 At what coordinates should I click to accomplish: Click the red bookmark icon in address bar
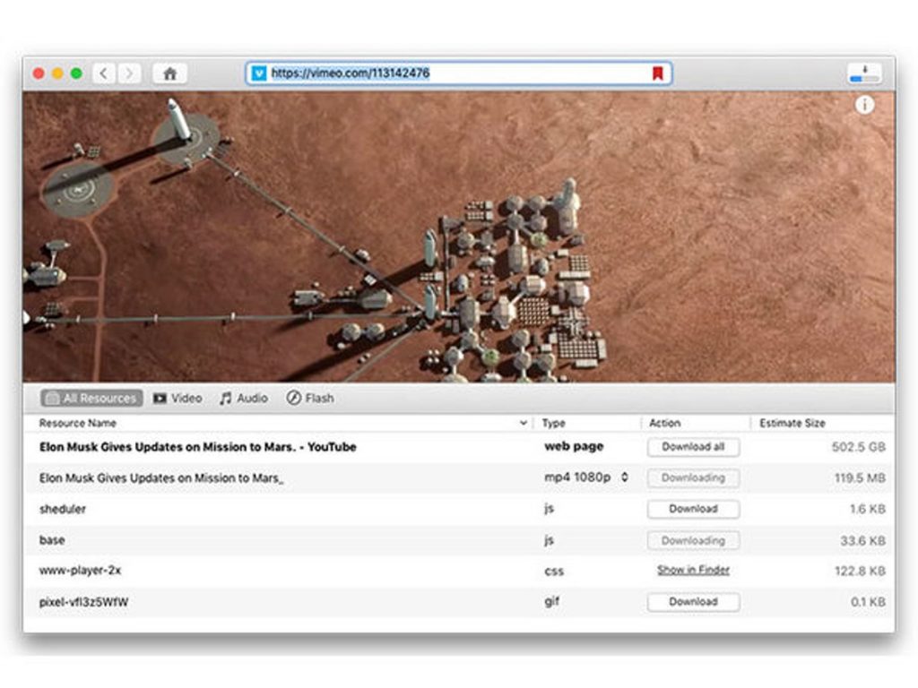point(657,73)
